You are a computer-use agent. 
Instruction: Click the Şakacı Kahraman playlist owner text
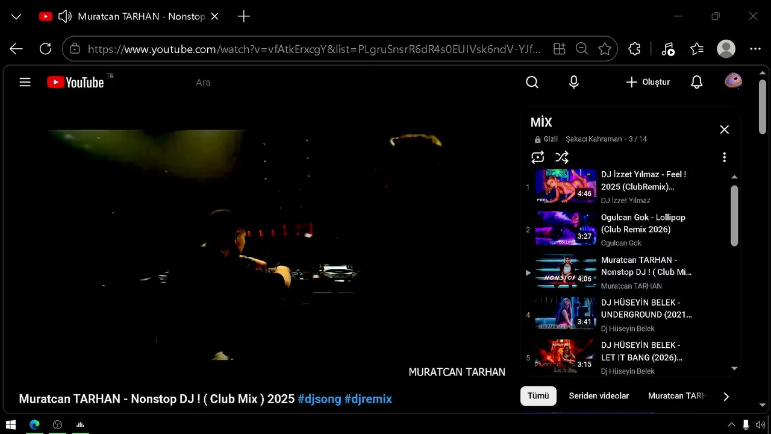(593, 139)
